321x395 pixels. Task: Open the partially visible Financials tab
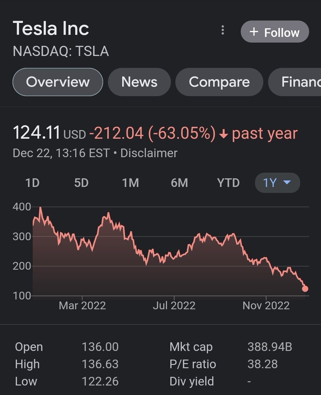(x=295, y=82)
